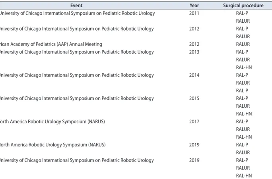272x179 pixels.
Task: Click year 2012 in the AAP Annual Meeting row
Action: point(194,44)
